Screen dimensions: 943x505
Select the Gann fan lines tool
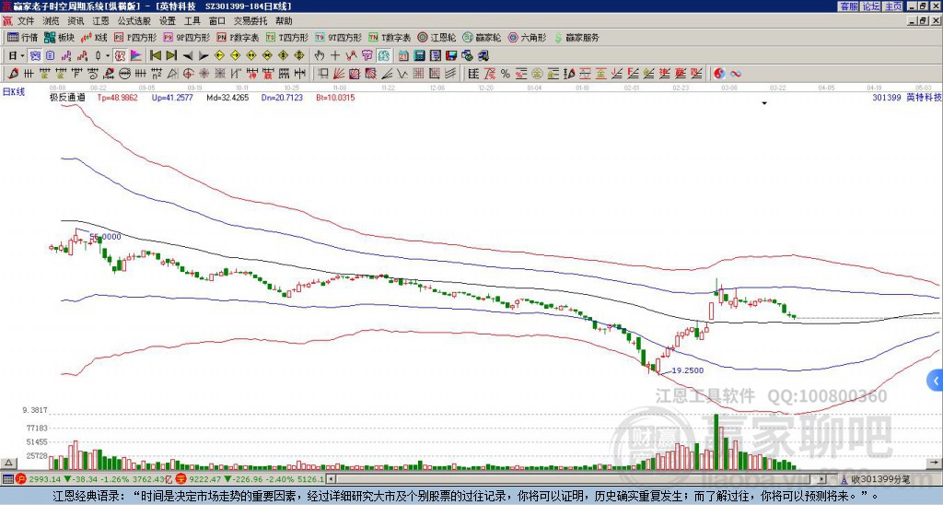pos(339,74)
